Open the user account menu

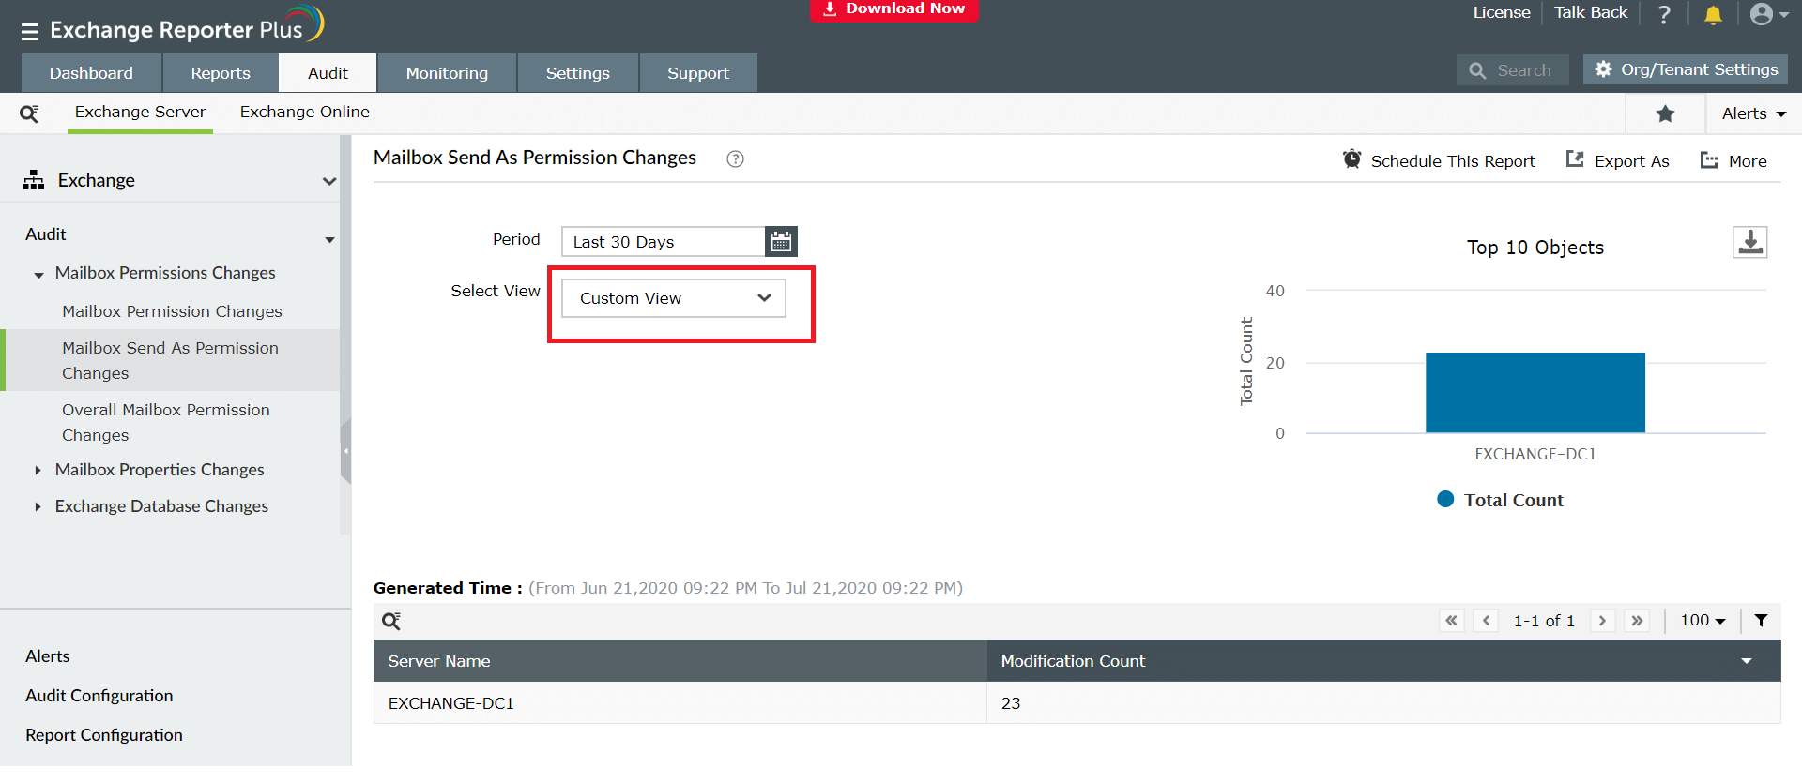pos(1768,14)
